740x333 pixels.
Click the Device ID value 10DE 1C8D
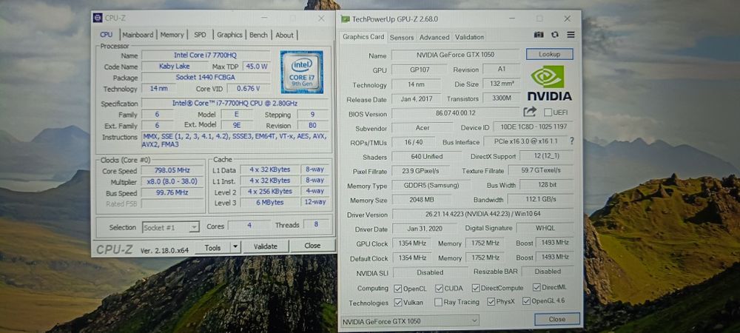[x=534, y=127]
